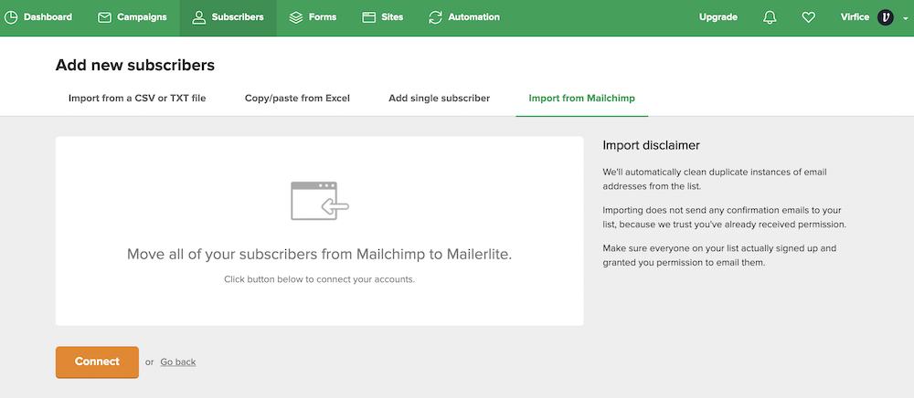
Task: Click the Automation refresh arrows icon
Action: (435, 17)
